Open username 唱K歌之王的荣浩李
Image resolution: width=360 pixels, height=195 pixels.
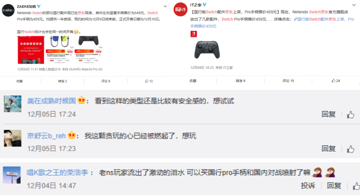57,172
